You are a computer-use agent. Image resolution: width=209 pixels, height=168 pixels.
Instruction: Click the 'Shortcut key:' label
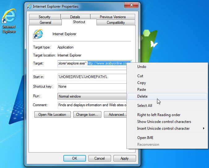(x=43, y=86)
